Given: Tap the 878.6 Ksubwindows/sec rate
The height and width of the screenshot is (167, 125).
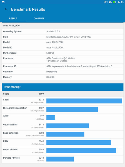Looking at the screenshot, I should click(35, 136).
